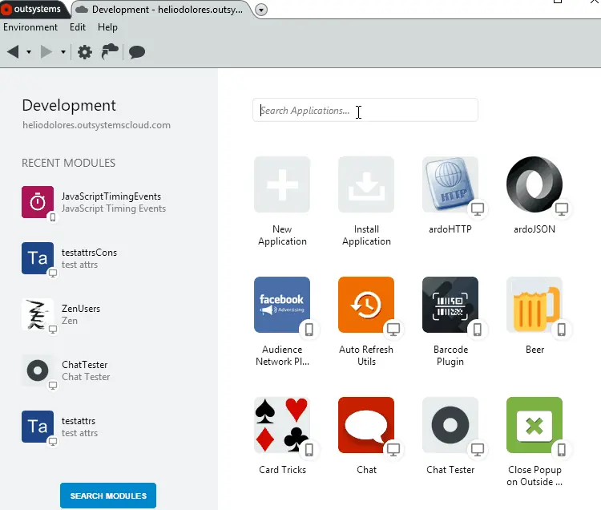This screenshot has height=510, width=601.
Task: Open the testattrsCons module icon
Action: 38,258
